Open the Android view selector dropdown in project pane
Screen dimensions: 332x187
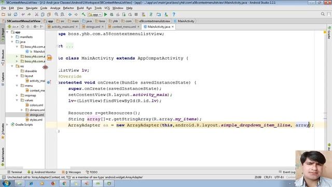(x=13, y=26)
